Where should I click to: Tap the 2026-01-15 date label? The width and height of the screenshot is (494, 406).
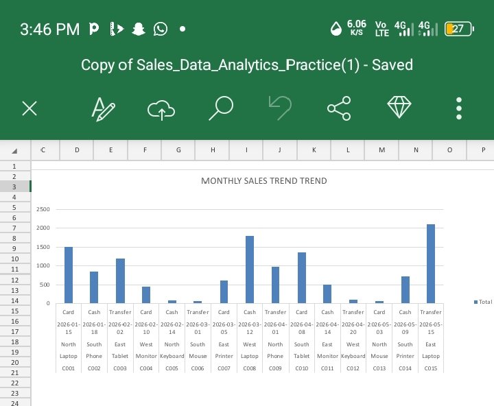pos(69,328)
